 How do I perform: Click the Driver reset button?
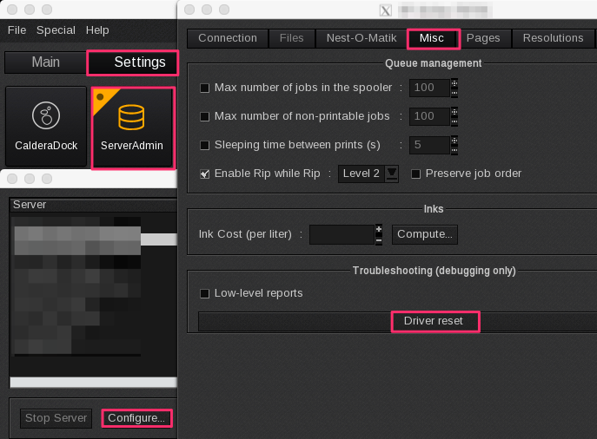point(434,321)
